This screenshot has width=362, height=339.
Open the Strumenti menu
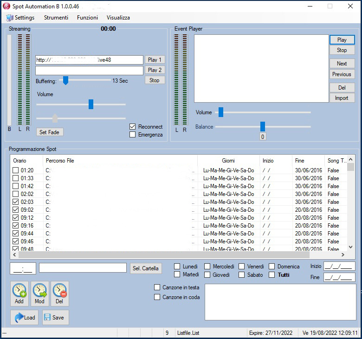click(x=56, y=18)
